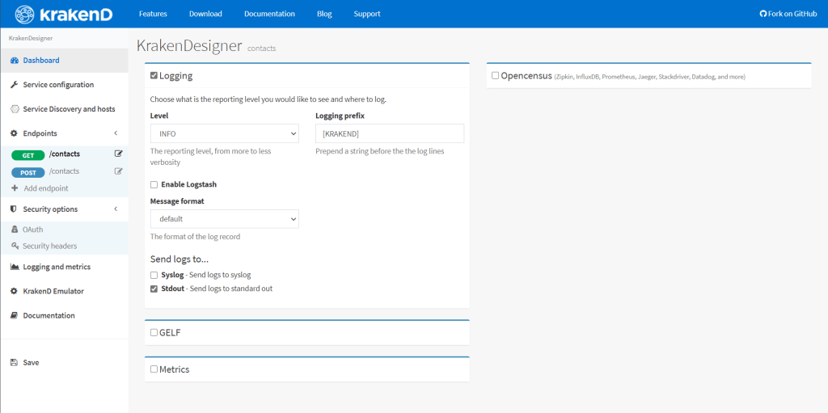The image size is (828, 413).
Task: Click the Logging and metrics chart icon
Action: click(x=15, y=268)
